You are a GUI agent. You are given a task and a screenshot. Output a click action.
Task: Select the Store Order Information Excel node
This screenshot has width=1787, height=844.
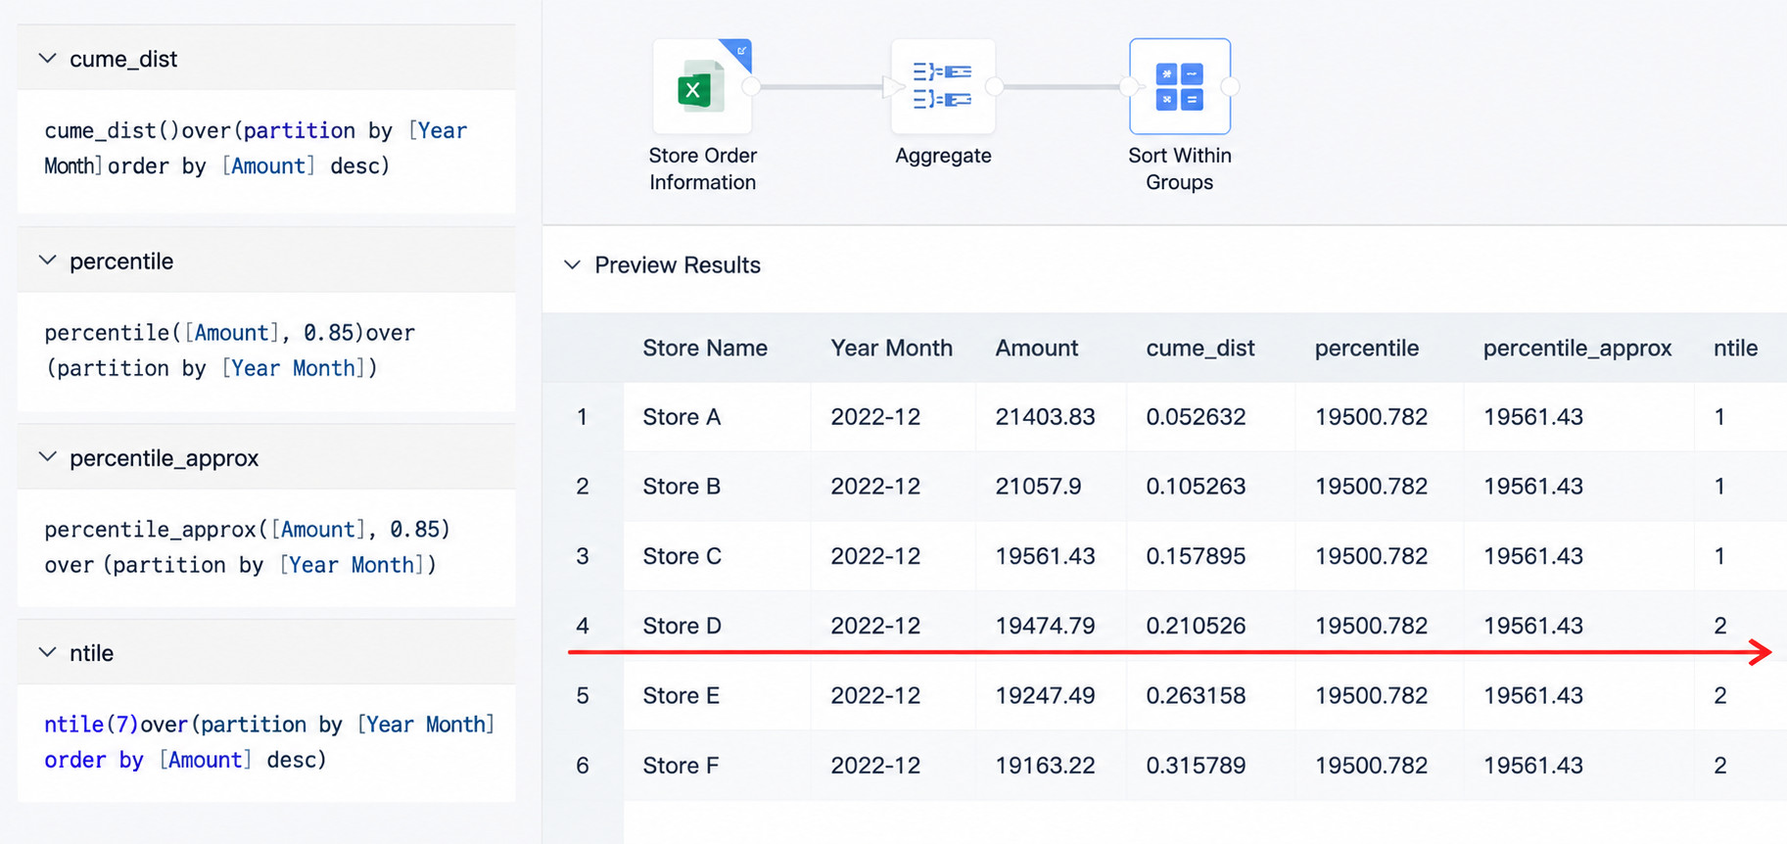point(702,87)
